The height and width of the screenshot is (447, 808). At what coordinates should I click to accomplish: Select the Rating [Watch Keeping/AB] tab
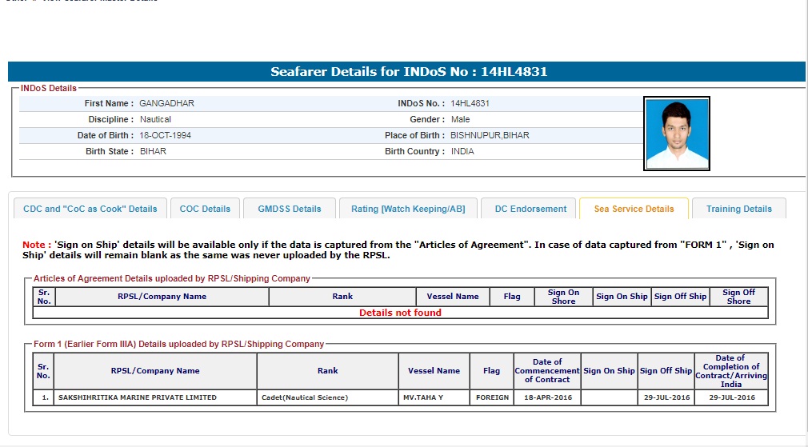click(x=408, y=209)
